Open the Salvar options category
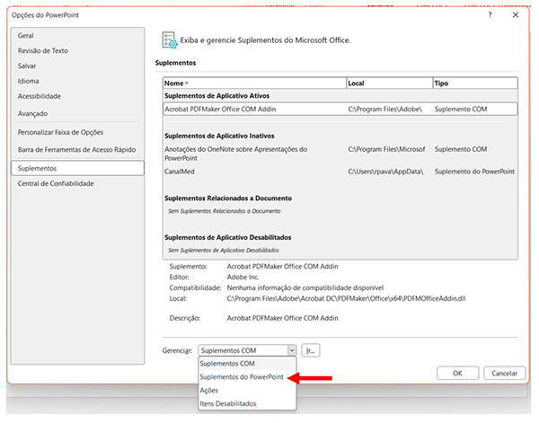 tap(27, 66)
